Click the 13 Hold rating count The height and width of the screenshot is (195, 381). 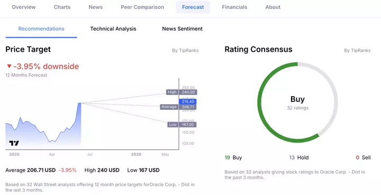pos(299,157)
